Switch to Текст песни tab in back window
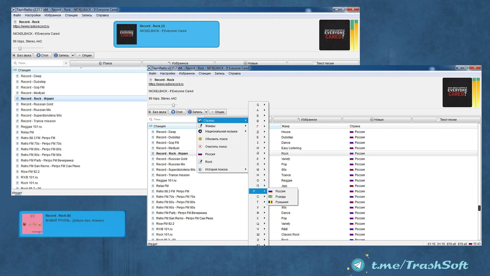 (323, 63)
